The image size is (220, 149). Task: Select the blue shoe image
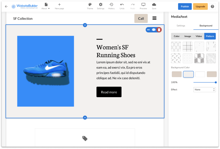pyautogui.click(x=46, y=71)
